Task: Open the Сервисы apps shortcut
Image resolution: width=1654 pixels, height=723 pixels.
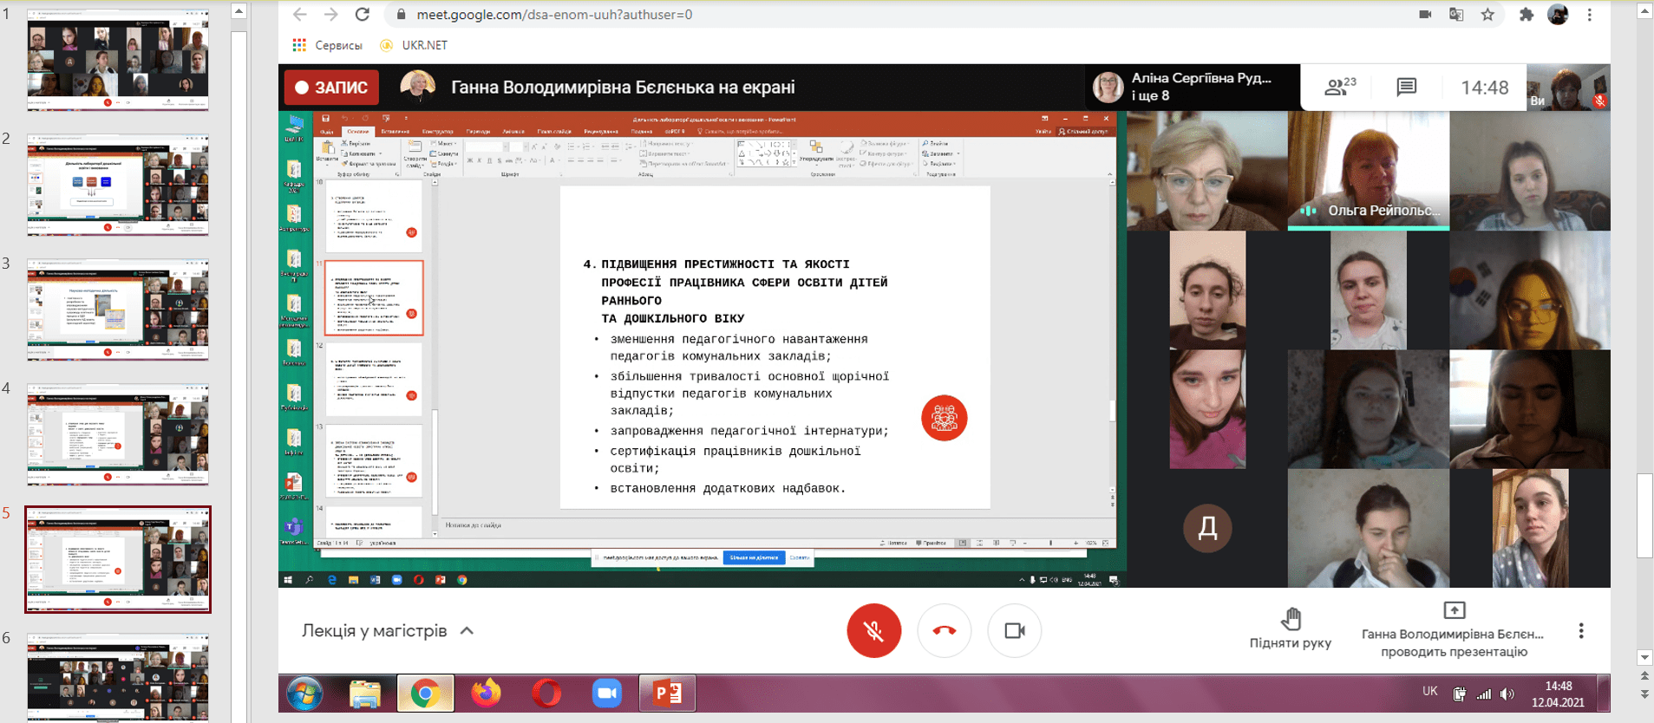Action: [328, 45]
